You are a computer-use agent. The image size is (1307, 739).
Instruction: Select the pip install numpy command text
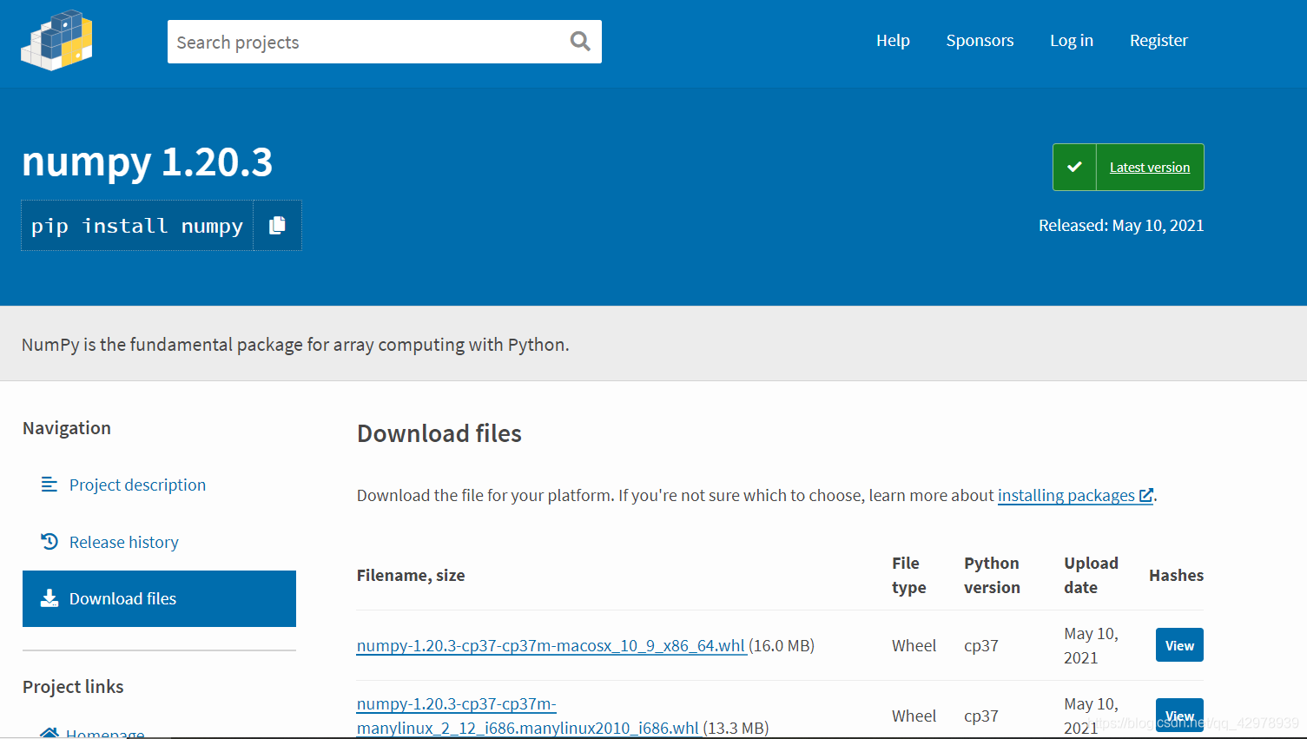[x=137, y=226]
